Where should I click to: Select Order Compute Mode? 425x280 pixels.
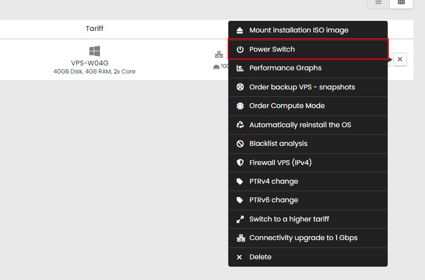(x=308, y=106)
